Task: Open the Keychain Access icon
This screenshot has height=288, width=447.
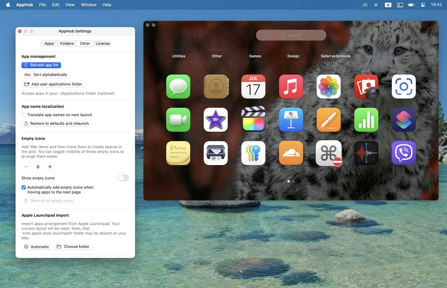Action: tap(253, 153)
